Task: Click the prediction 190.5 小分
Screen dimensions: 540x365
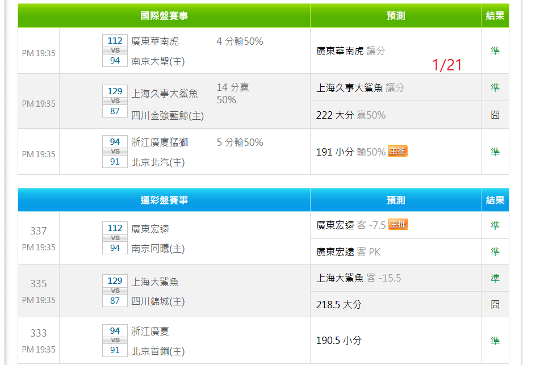Action: click(x=339, y=341)
